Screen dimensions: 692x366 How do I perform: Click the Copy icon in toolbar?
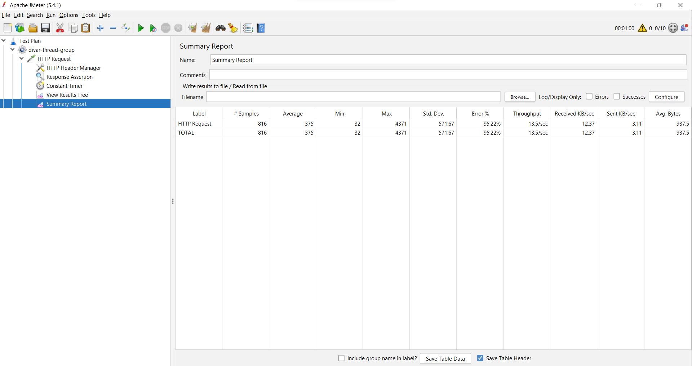coord(73,28)
